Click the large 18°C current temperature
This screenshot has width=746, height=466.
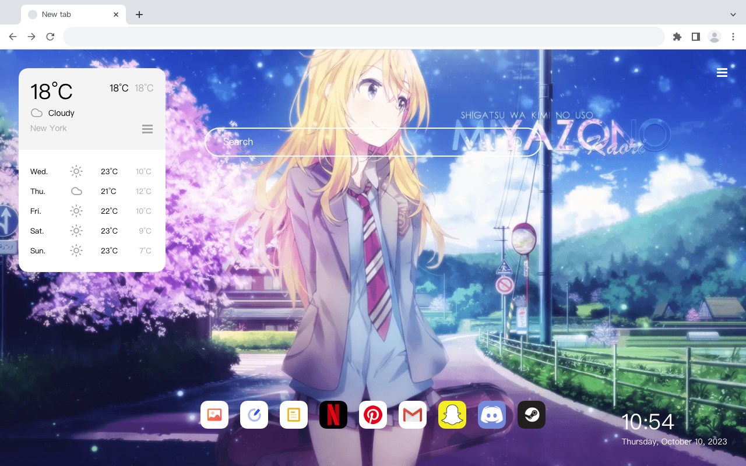(x=51, y=91)
